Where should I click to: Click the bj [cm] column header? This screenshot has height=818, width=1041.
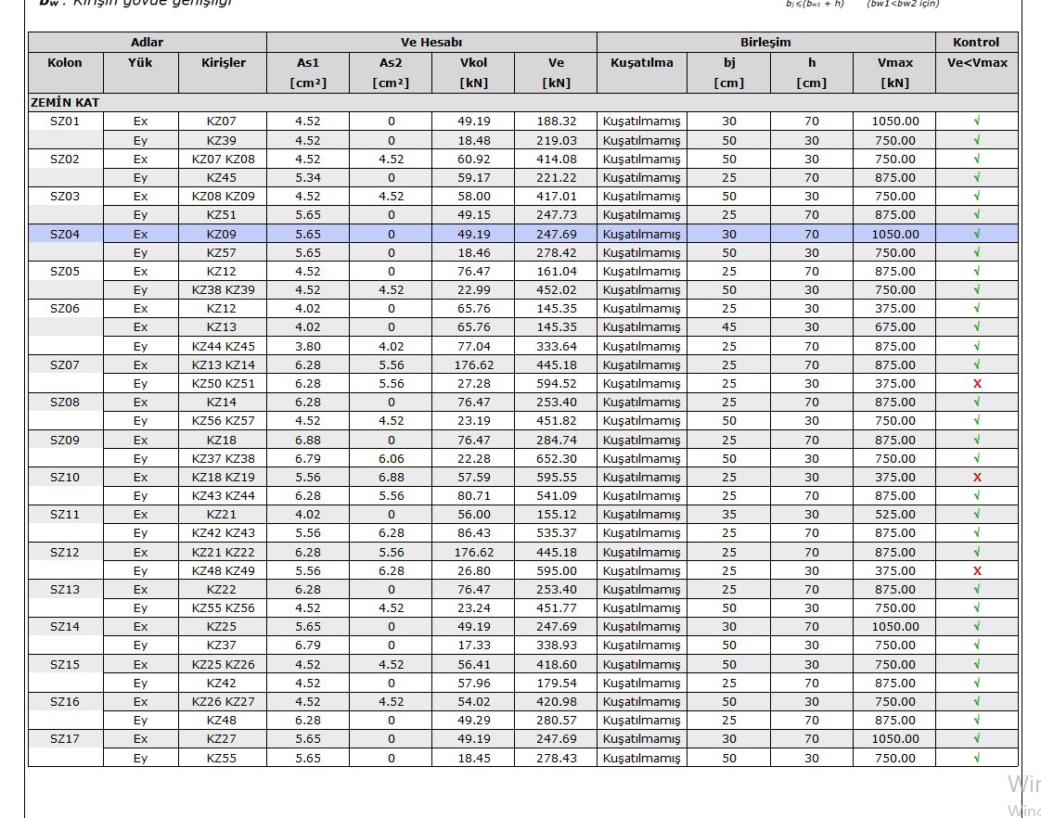[x=729, y=72]
